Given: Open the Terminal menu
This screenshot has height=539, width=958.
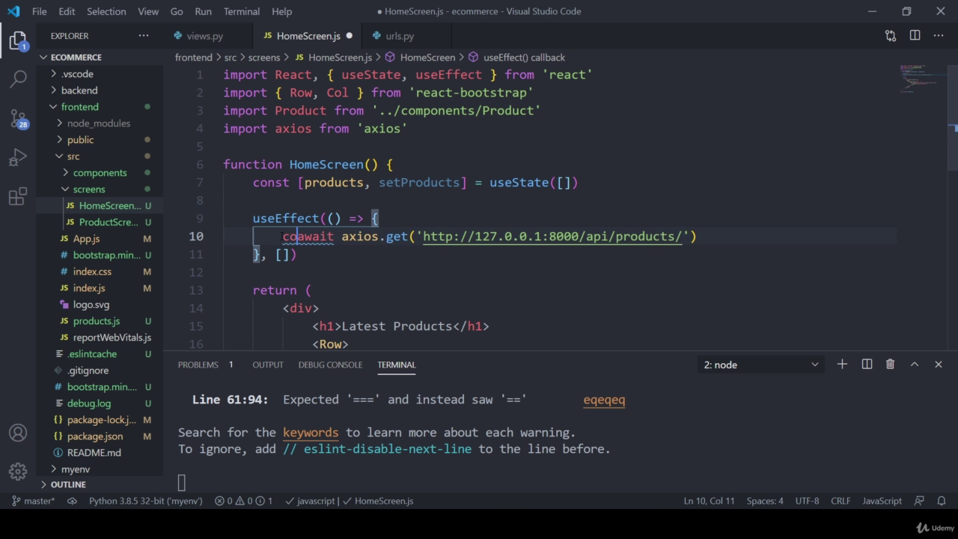Looking at the screenshot, I should (241, 11).
